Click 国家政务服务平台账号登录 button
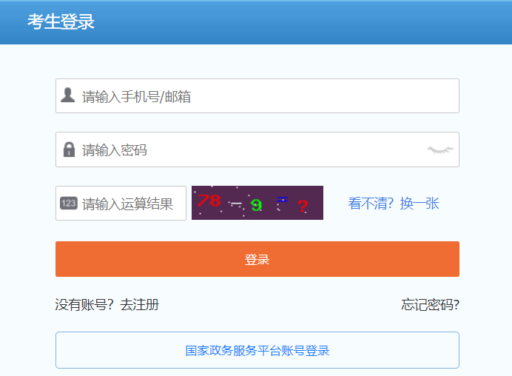Screen dimensions: 512x376 coord(257,350)
